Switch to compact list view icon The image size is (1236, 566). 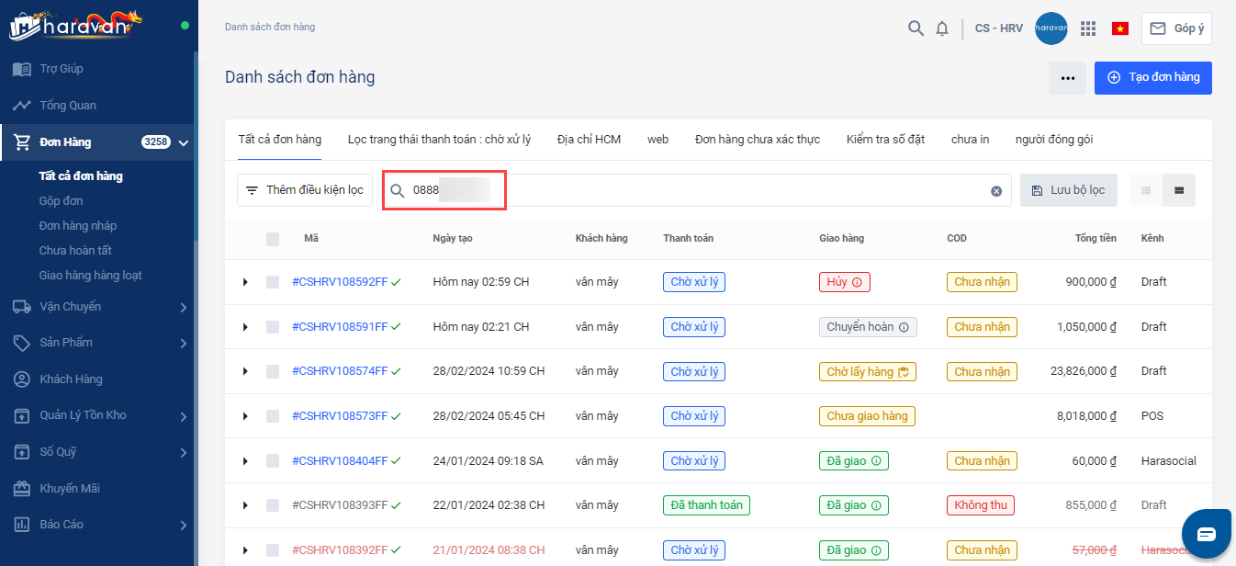(x=1146, y=190)
